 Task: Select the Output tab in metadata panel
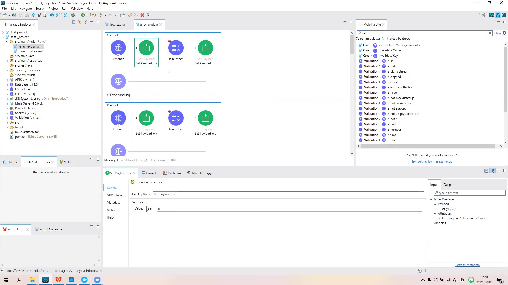pos(448,184)
